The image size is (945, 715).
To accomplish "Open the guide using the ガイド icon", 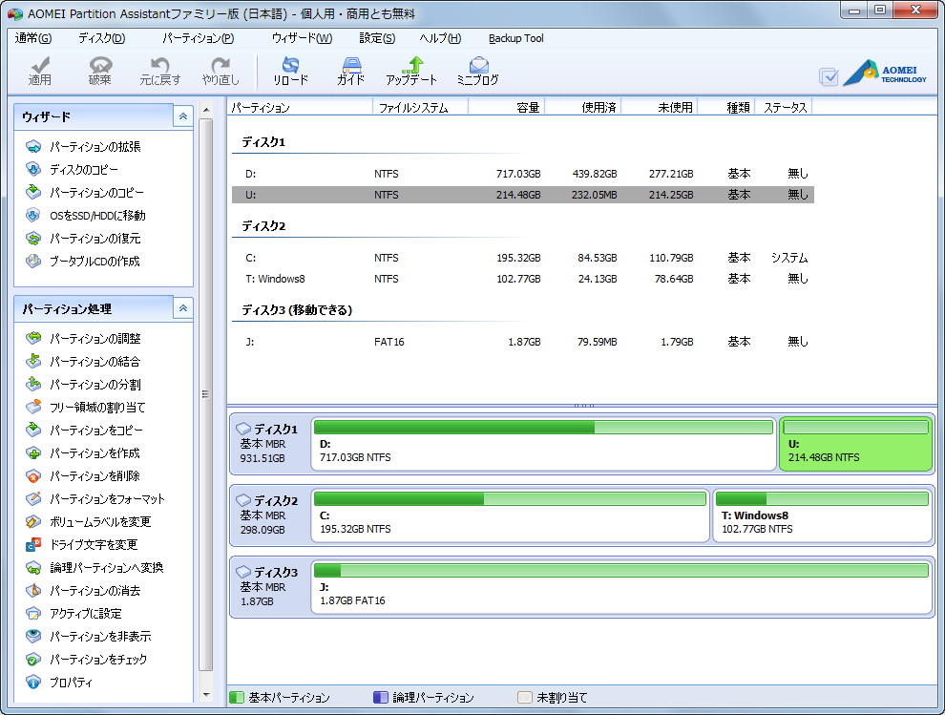I will [x=350, y=70].
